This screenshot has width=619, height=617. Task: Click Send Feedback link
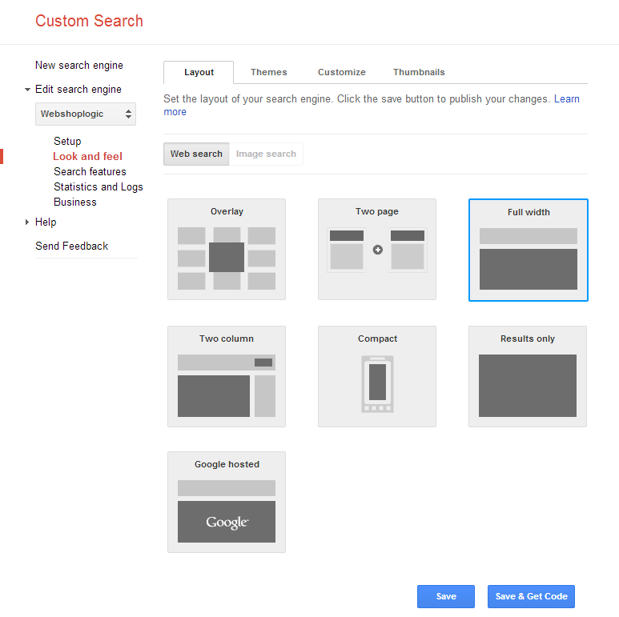click(x=71, y=246)
